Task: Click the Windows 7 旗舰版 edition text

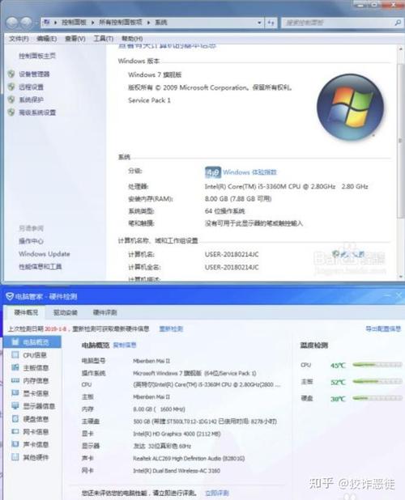Action: tap(155, 75)
